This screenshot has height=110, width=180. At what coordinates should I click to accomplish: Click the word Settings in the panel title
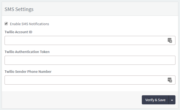pyautogui.click(x=24, y=9)
